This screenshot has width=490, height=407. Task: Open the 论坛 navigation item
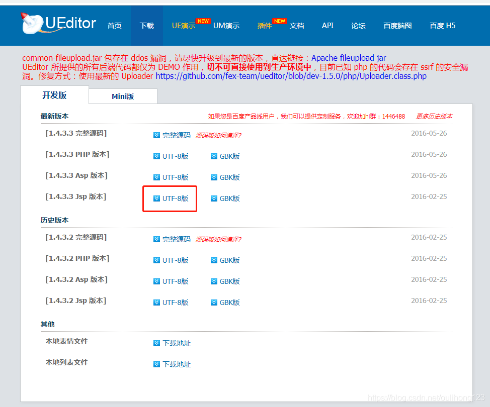[358, 26]
